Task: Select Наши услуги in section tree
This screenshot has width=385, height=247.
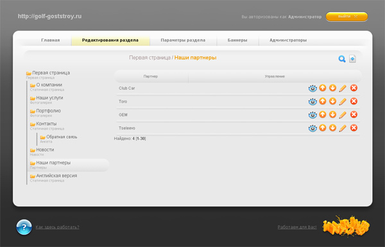Action: 49,98
